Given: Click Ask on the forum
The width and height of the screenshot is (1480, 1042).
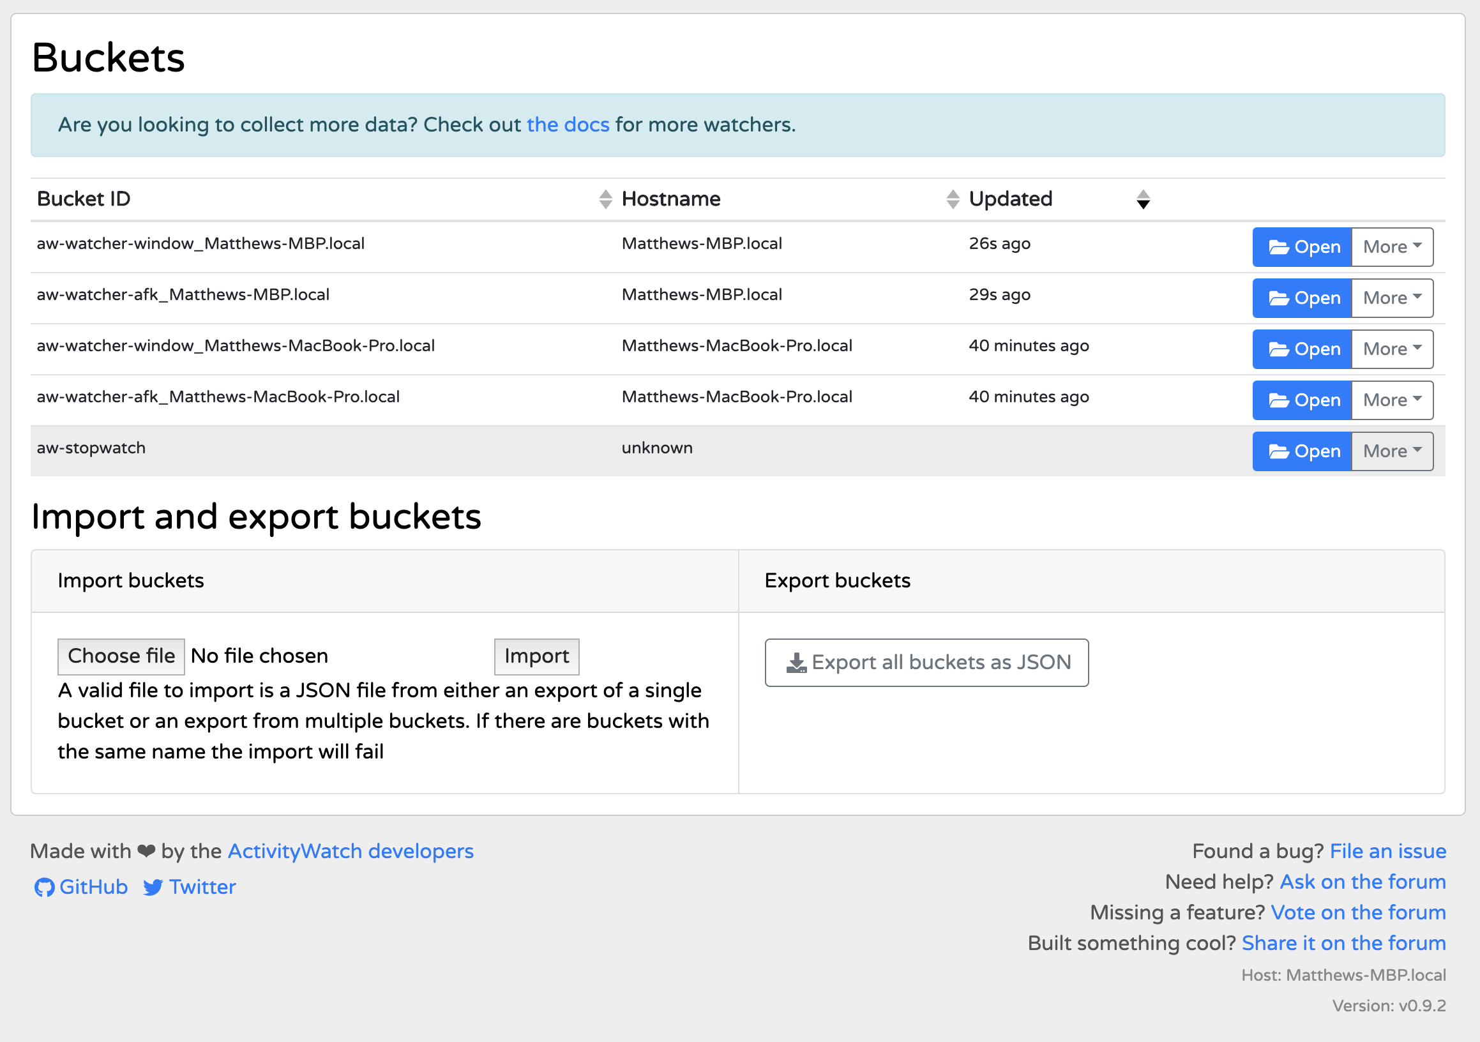Looking at the screenshot, I should coord(1362,882).
